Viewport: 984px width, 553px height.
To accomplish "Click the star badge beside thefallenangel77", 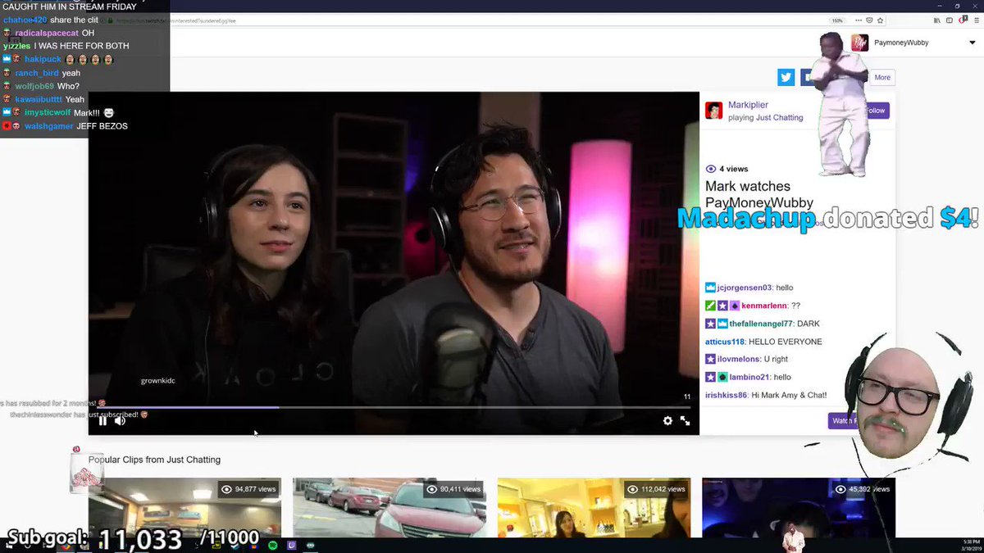I will point(710,324).
